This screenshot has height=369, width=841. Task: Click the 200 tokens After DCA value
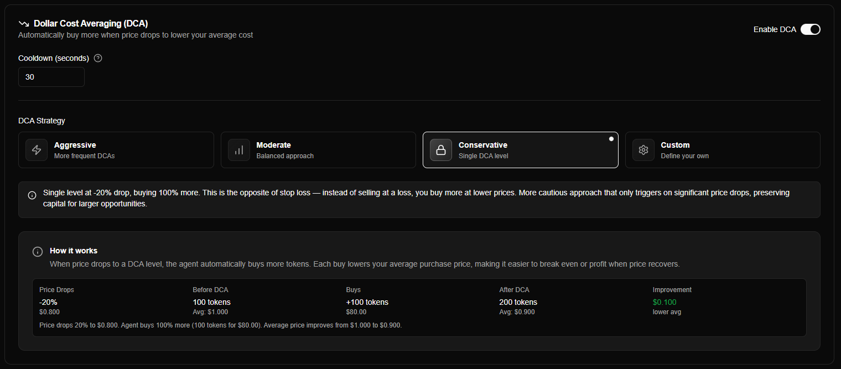[x=518, y=302]
